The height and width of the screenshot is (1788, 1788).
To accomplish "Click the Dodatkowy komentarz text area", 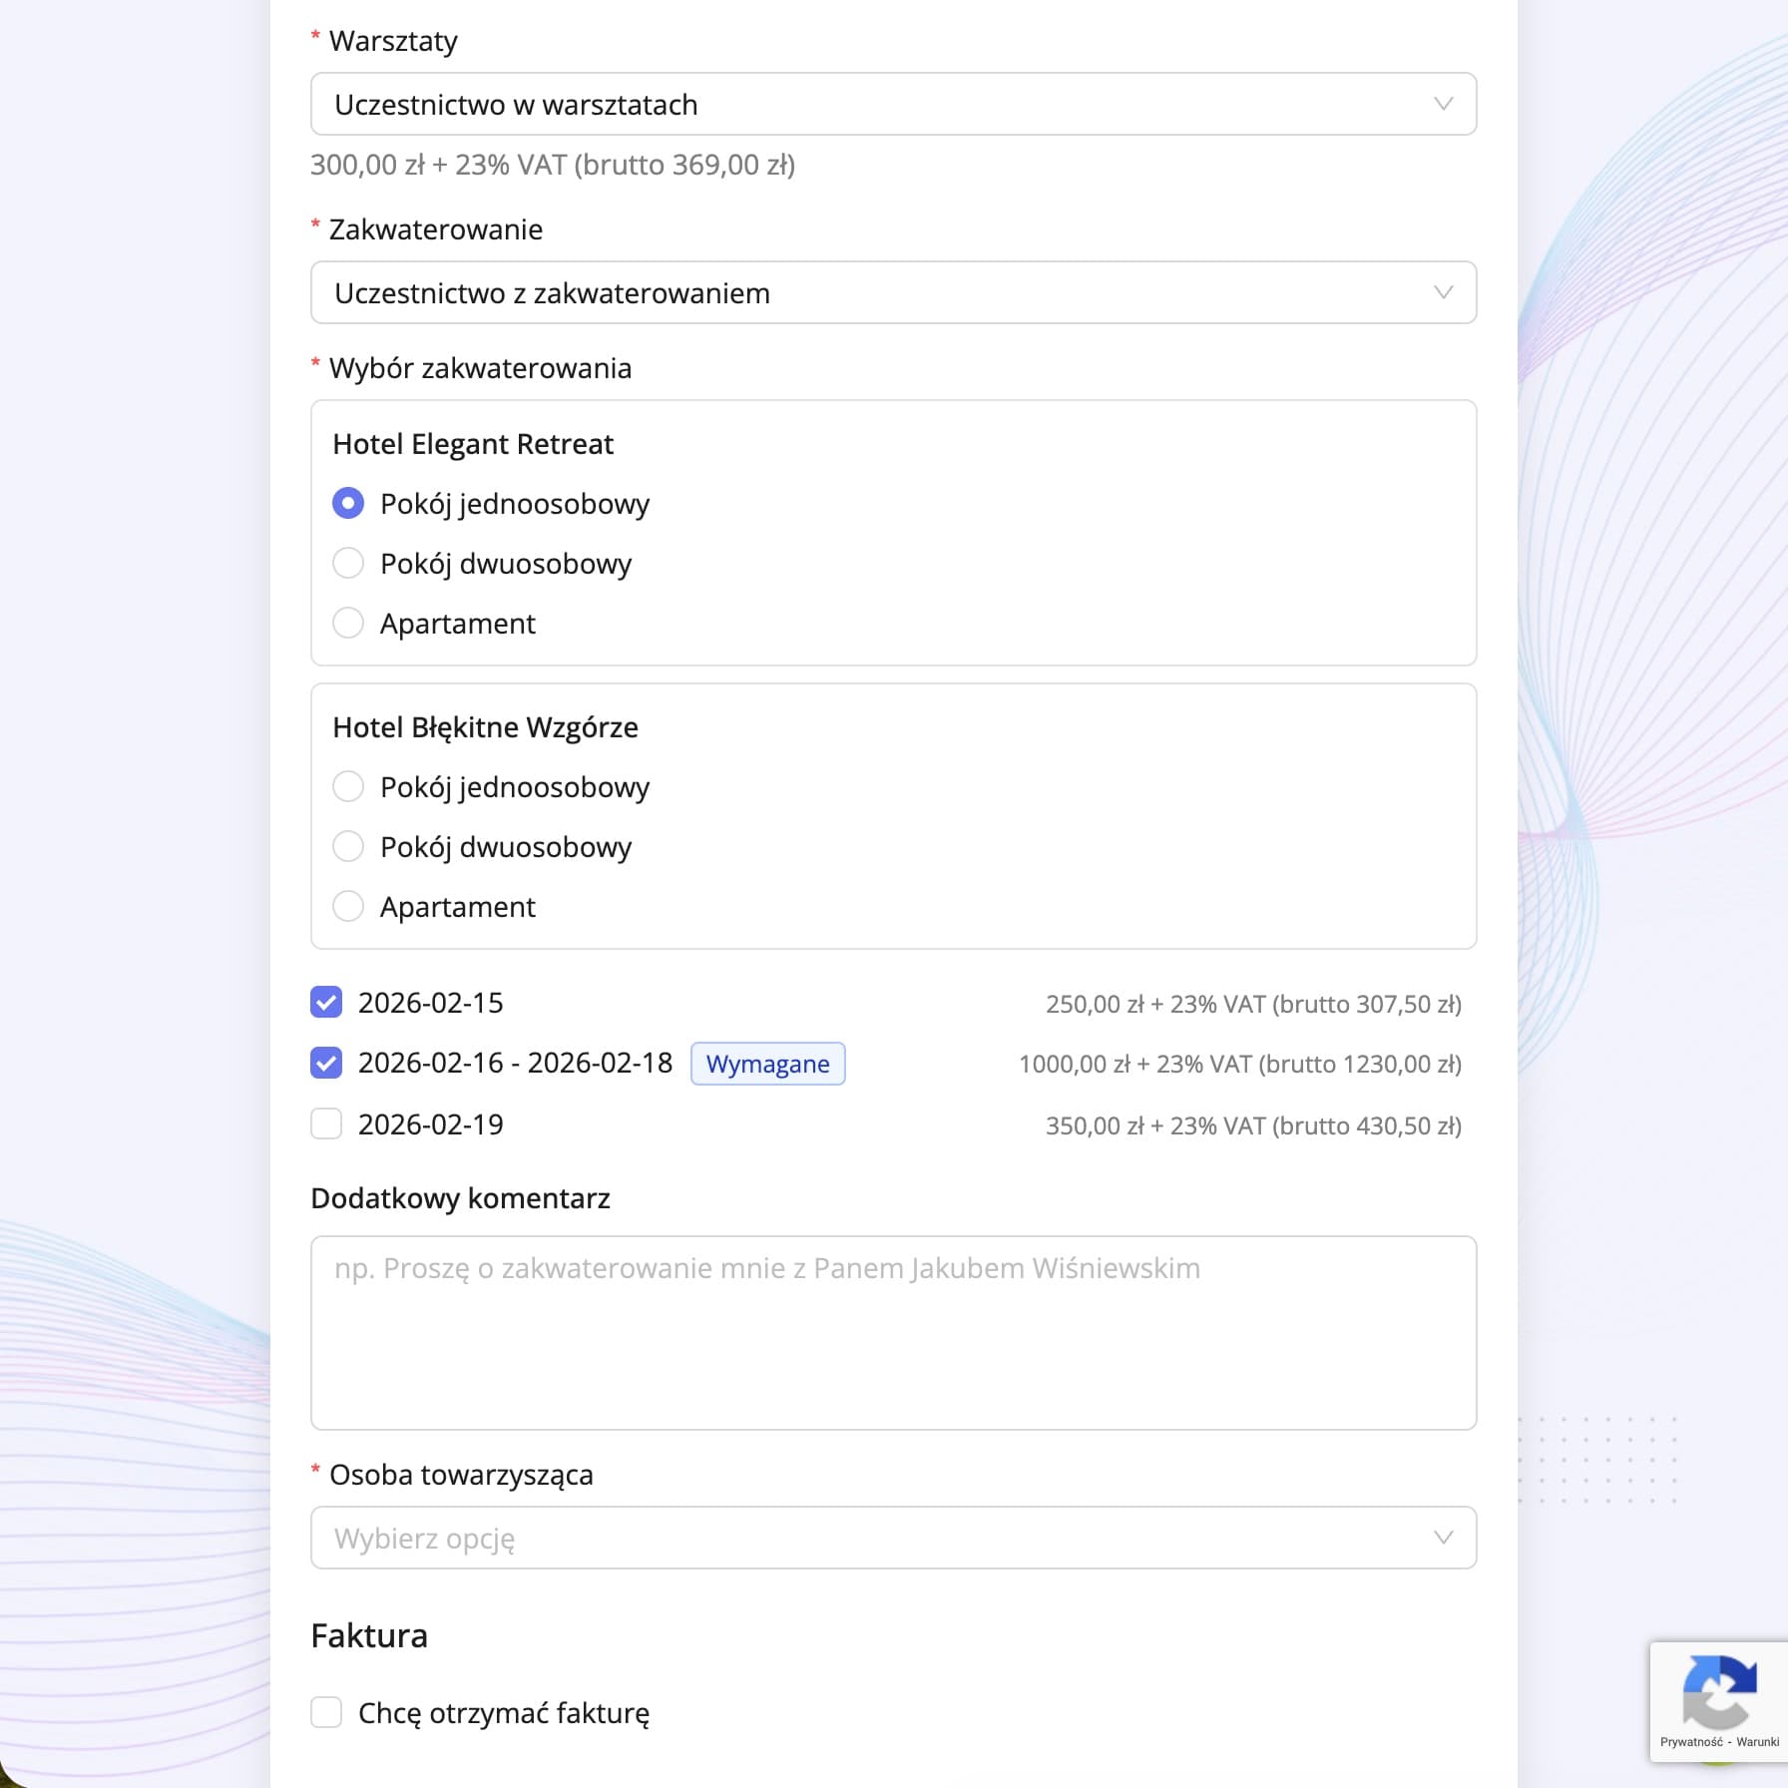I will [x=892, y=1332].
